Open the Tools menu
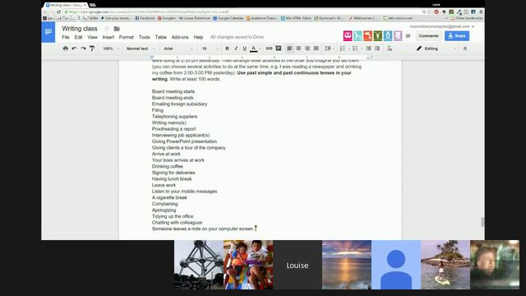This screenshot has height=296, width=526. pyautogui.click(x=145, y=37)
